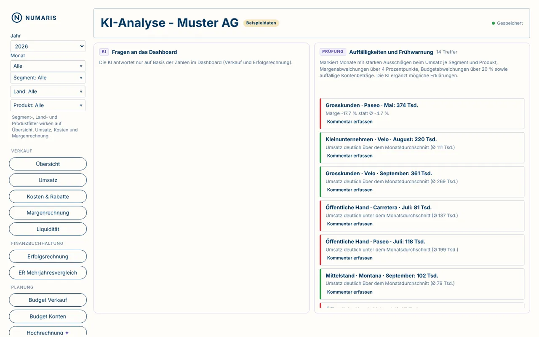
Task: Navigate to Budget Konten
Action: (48, 316)
